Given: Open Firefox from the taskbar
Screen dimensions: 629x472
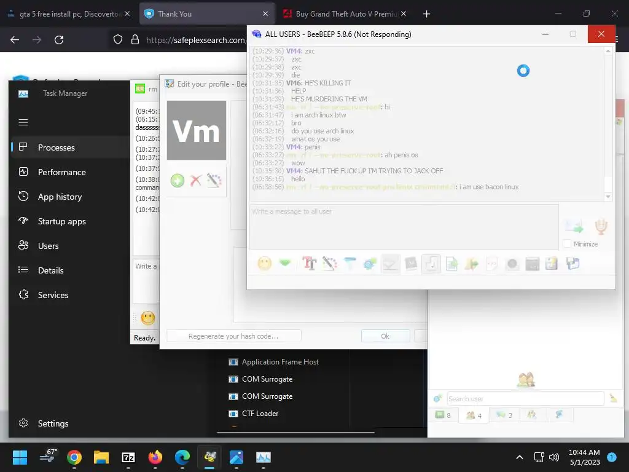Looking at the screenshot, I should click(x=155, y=457).
